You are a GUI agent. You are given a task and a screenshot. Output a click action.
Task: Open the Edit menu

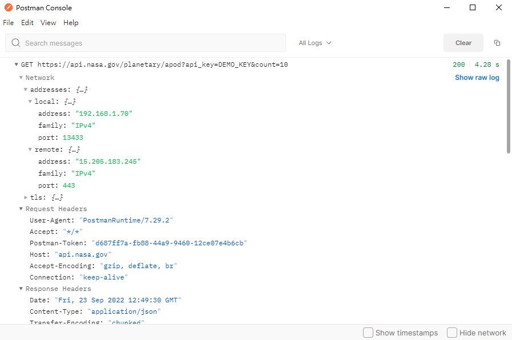pos(27,22)
